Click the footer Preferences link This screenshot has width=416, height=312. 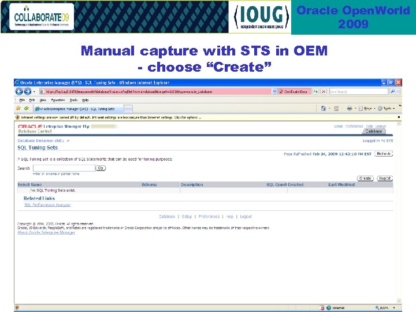click(209, 217)
